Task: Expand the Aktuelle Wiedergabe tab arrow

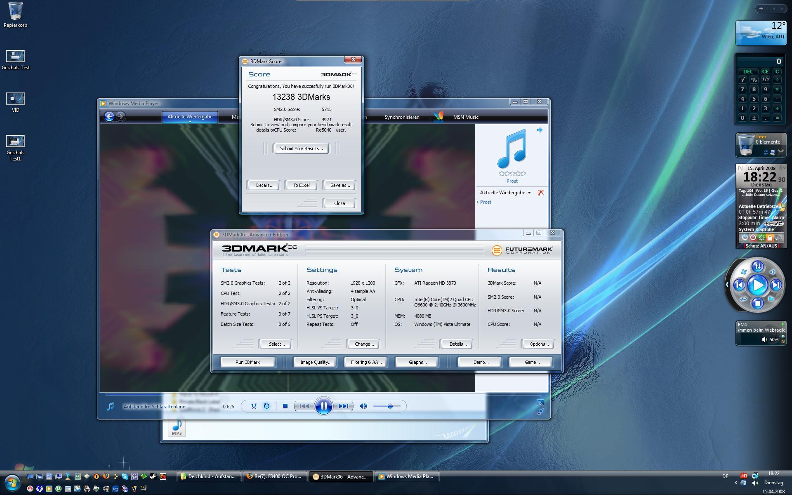Action: pyautogui.click(x=190, y=122)
